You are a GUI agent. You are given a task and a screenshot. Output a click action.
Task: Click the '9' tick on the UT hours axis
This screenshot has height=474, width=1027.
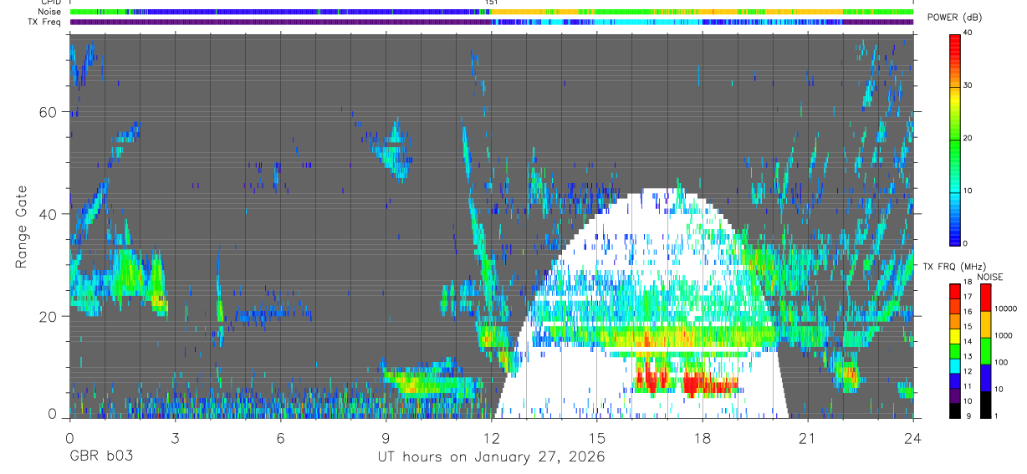tap(386, 437)
